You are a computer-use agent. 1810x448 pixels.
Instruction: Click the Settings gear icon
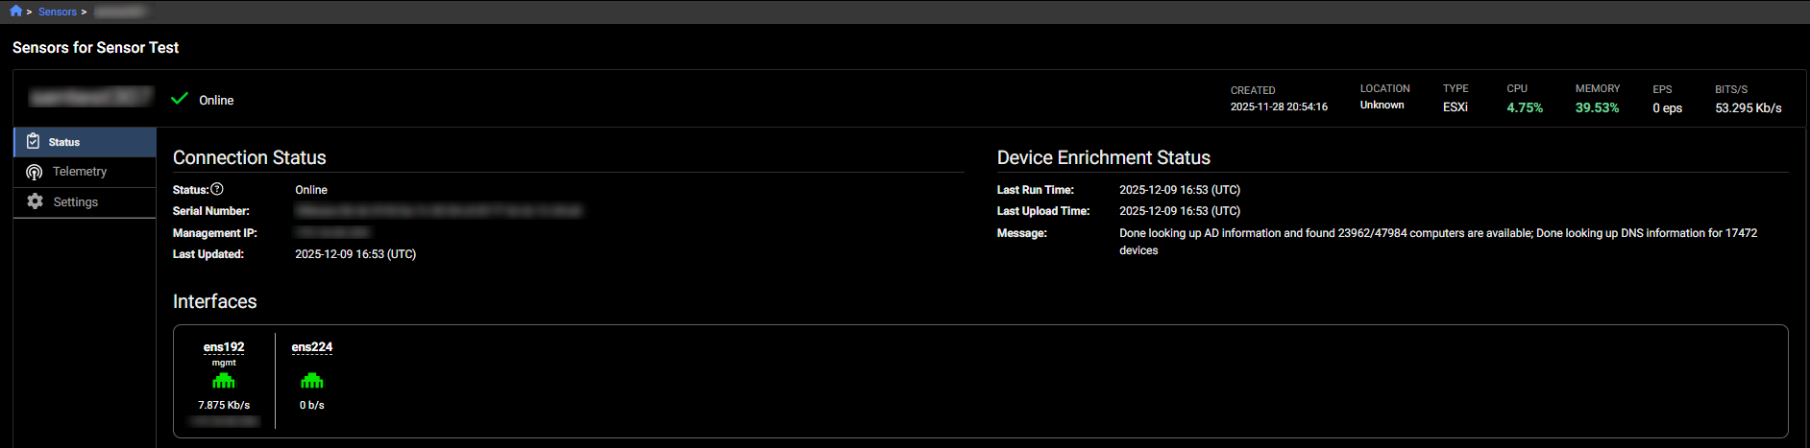click(36, 201)
